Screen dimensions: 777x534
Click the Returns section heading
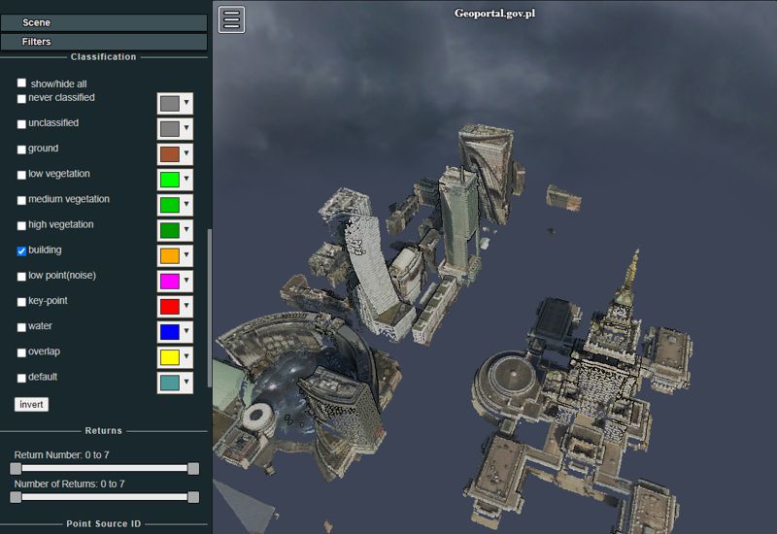[103, 431]
